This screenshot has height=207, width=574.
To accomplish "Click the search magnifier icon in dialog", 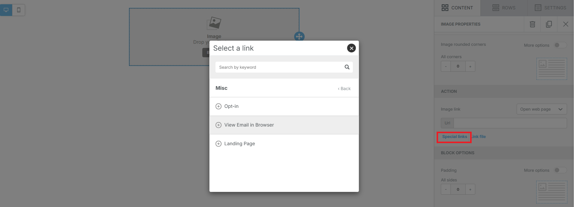I will [x=347, y=67].
